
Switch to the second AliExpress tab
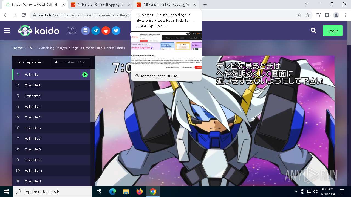[x=166, y=5]
